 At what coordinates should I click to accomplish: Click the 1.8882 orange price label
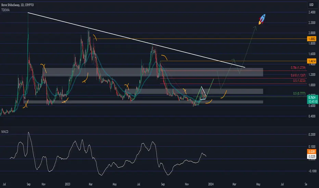tap(312, 39)
